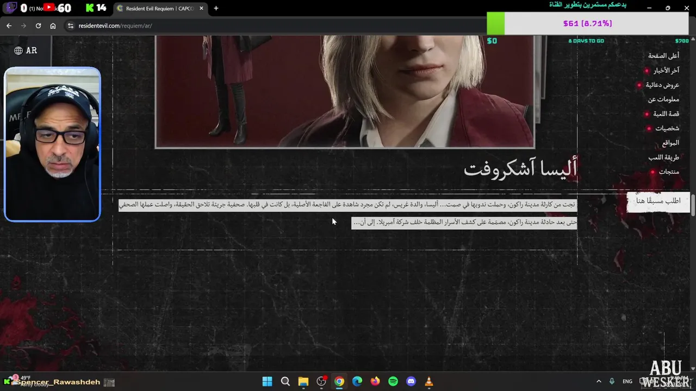
Task: Click the character portrait image
Action: coord(345,91)
